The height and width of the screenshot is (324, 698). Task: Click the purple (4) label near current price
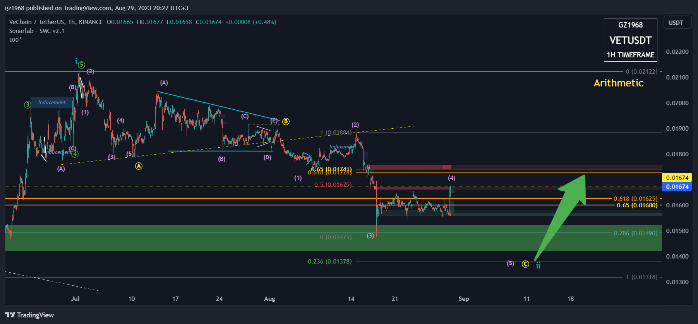451,178
